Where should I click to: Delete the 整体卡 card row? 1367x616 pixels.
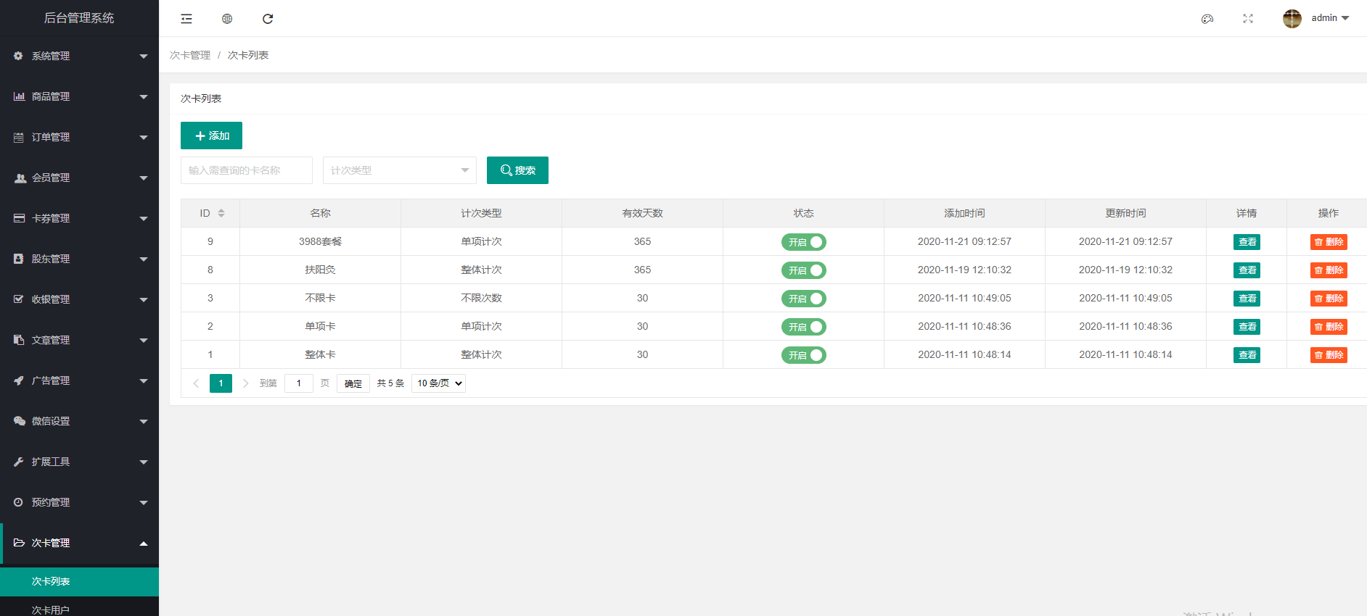1329,355
